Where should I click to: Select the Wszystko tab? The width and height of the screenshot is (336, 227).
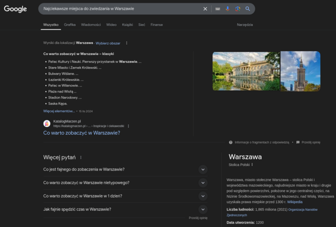[x=51, y=25]
